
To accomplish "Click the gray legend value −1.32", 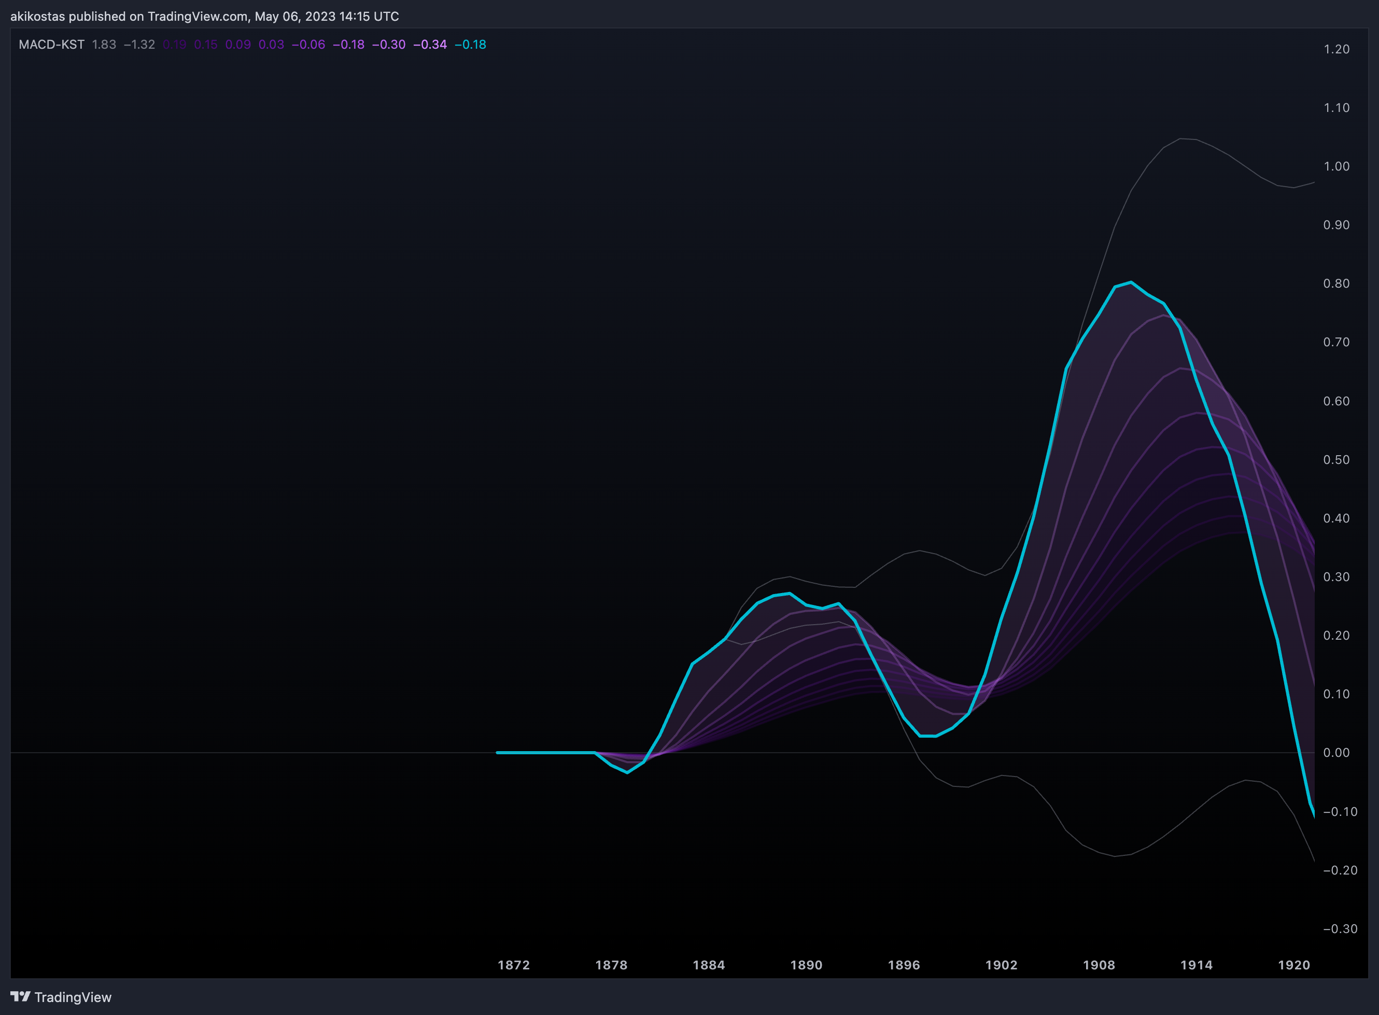I will point(139,44).
